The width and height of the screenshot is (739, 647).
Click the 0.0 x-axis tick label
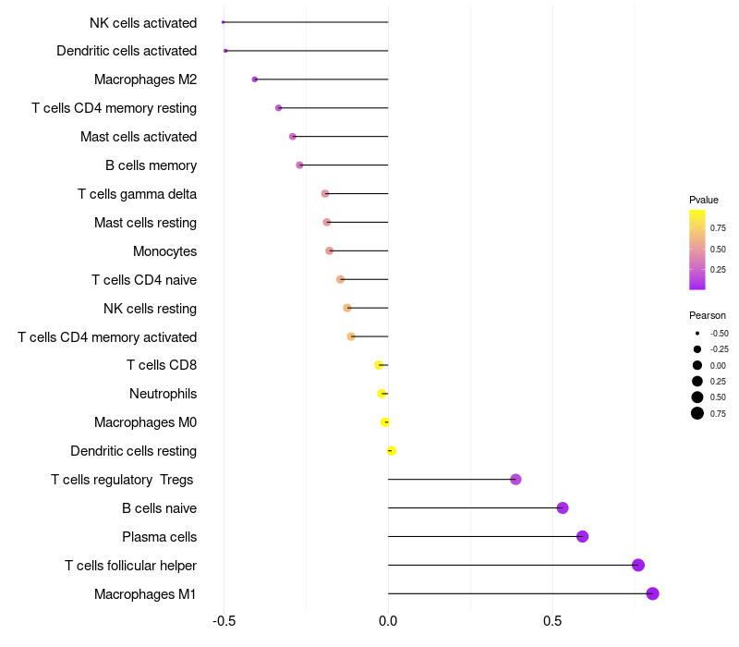tap(388, 622)
